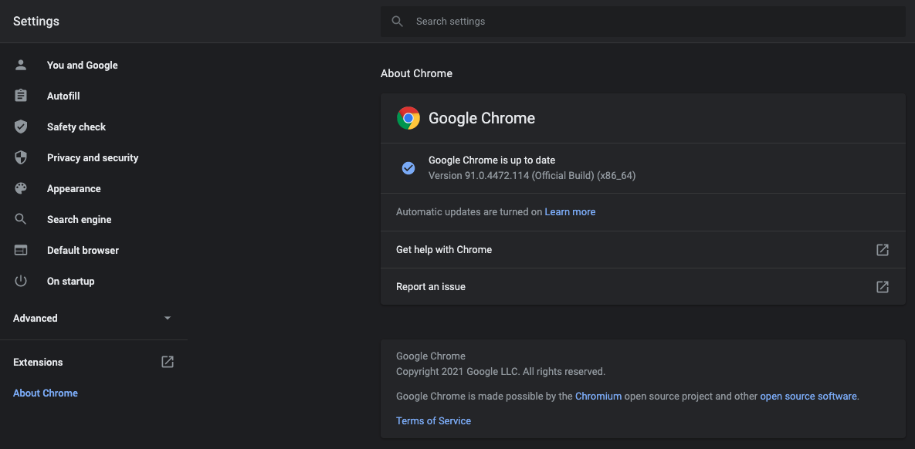Viewport: 915px width, 449px height.
Task: Click the large Google Chrome heading text
Action: click(x=482, y=118)
